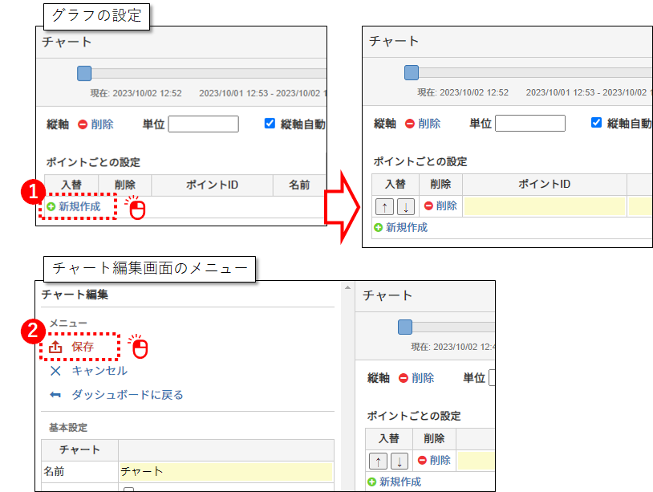The image size is (653, 492).
Task: Click the 削除 link next to 縦軸 in top-left panel
Action: click(x=102, y=124)
